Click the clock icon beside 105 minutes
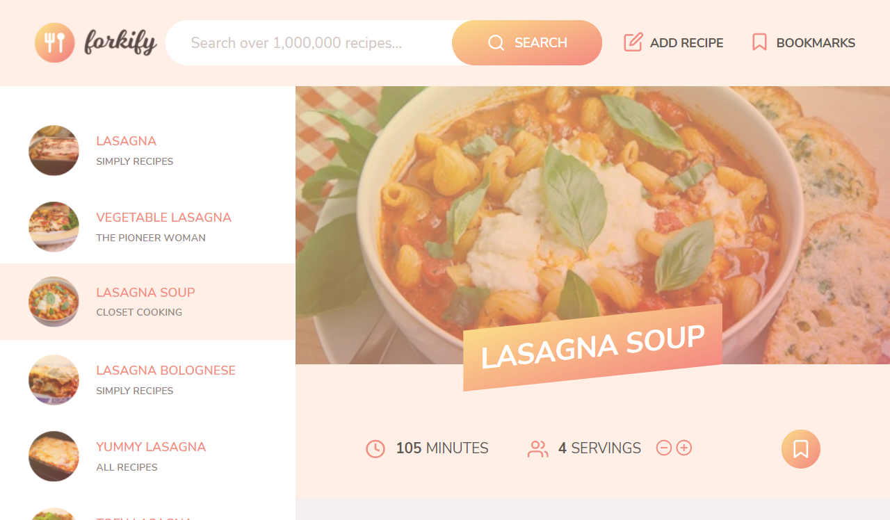Screen dimensions: 890x520 point(375,449)
